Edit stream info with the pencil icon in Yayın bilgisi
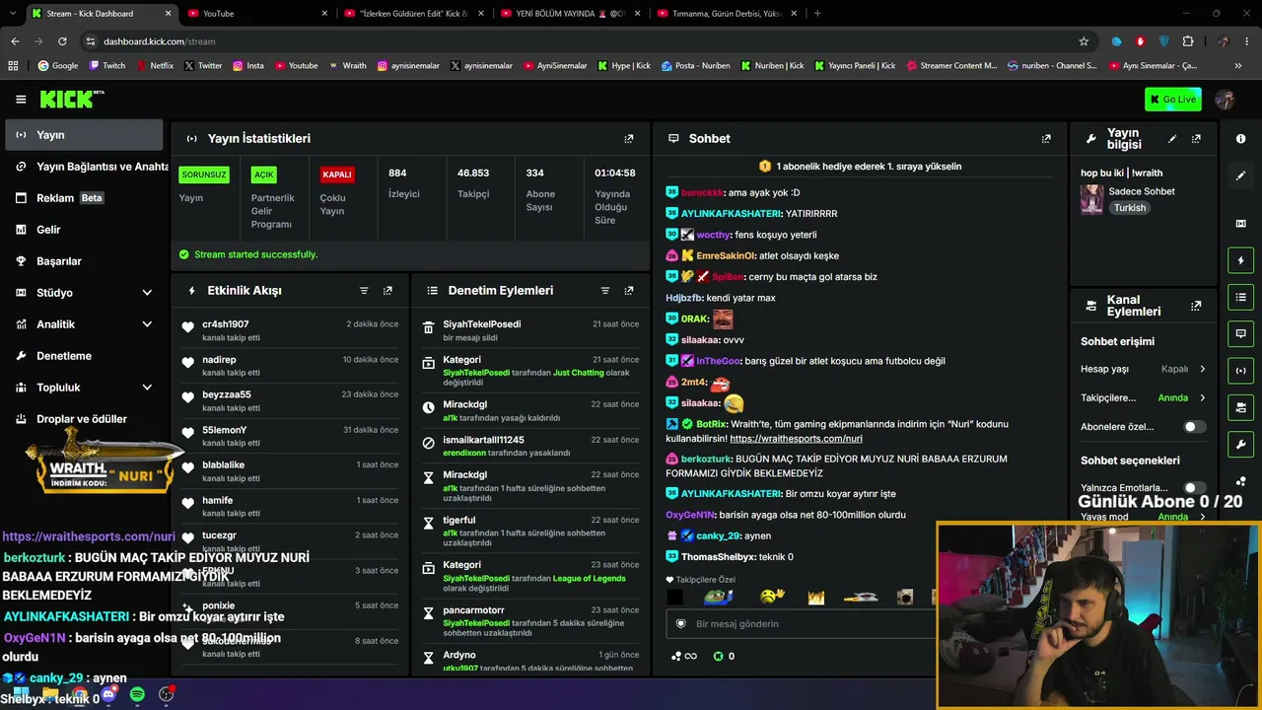Image resolution: width=1262 pixels, height=710 pixels. click(x=1172, y=139)
